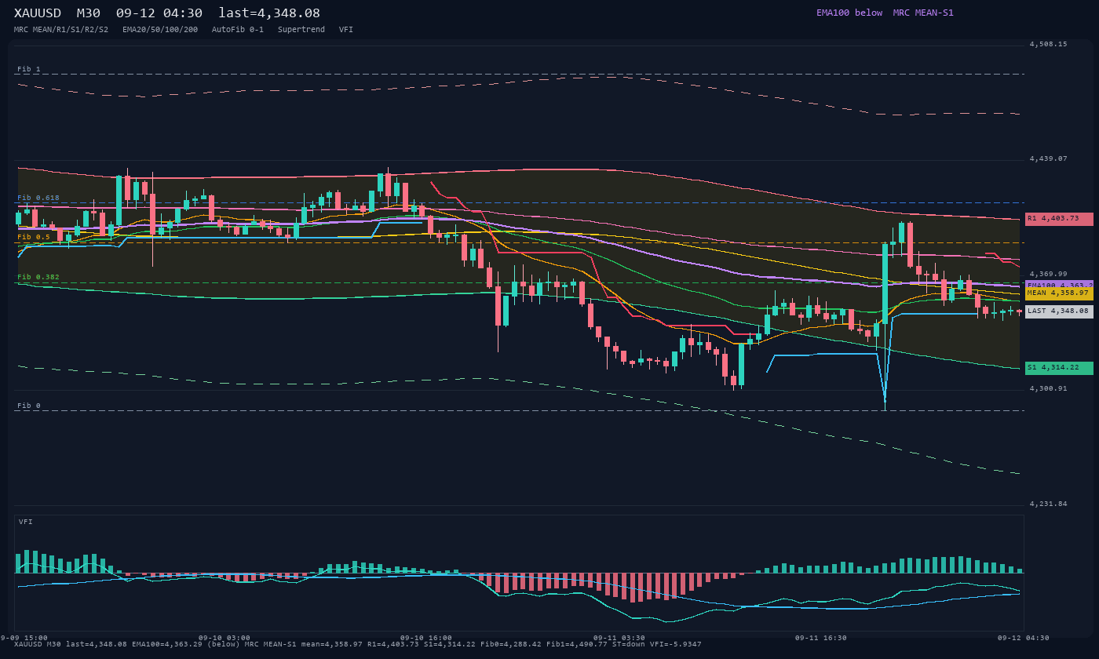1099x659 pixels.
Task: Click the EMA20/50/100/200 indicator label
Action: [160, 30]
